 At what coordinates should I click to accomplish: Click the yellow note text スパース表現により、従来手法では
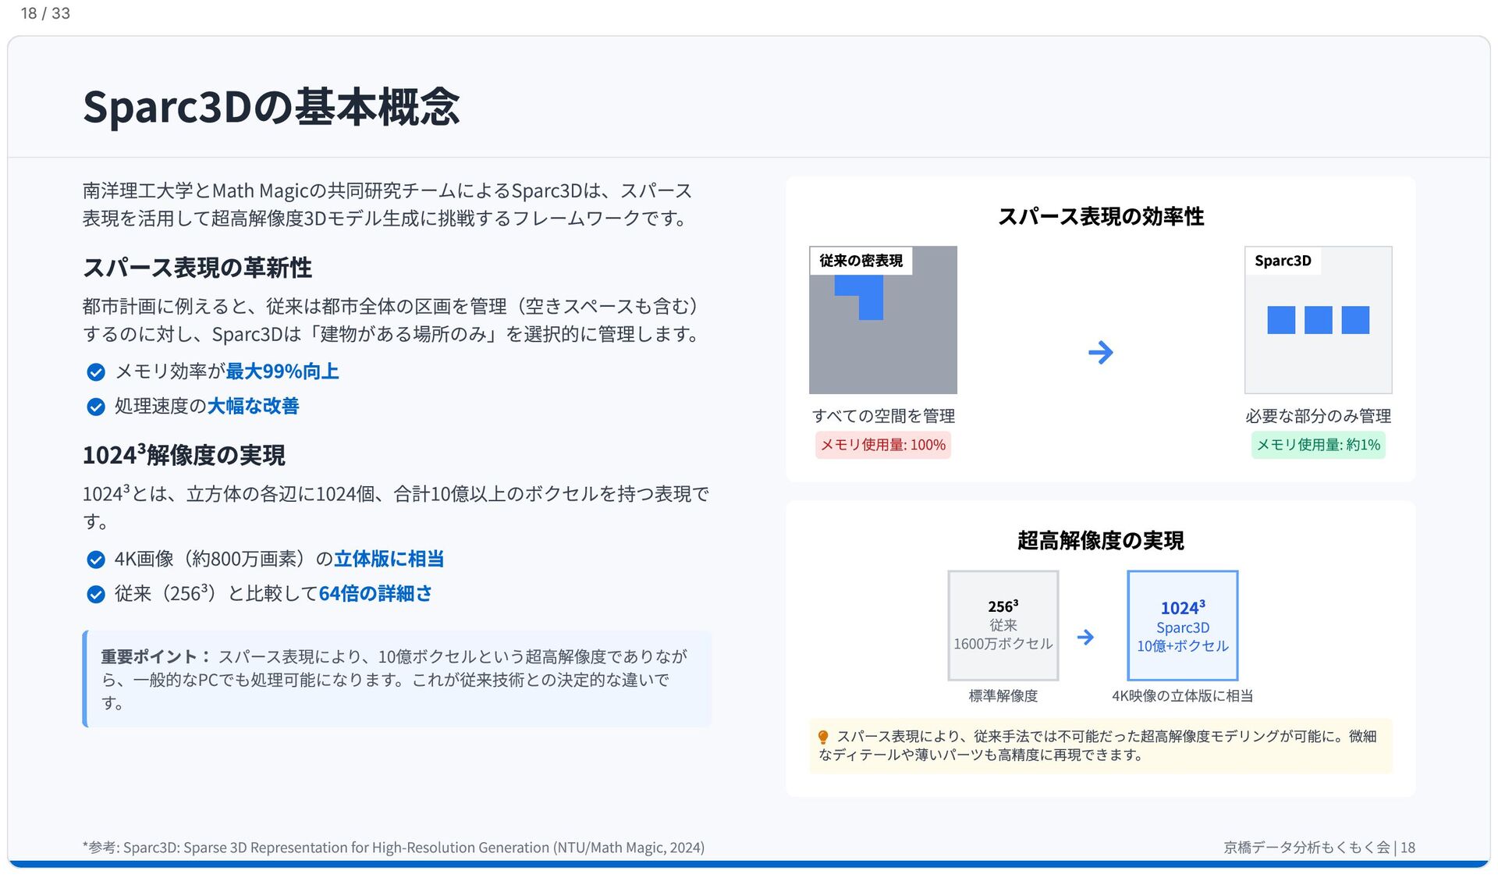click(x=1098, y=745)
